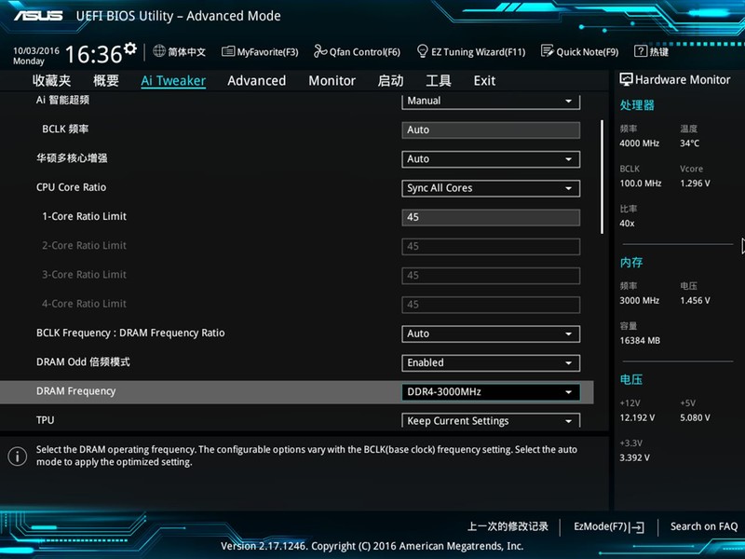This screenshot has width=745, height=559.
Task: Click Search on FAQ
Action: (x=704, y=526)
